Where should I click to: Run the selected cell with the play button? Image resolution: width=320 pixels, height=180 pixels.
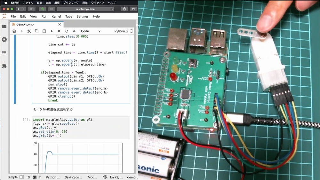[x=52, y=31]
